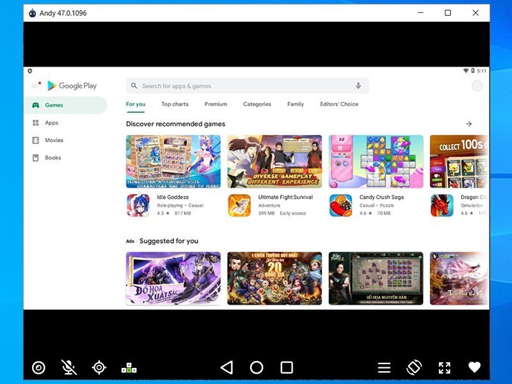Start voice search with the microphone icon
Screen dimensions: 512x384
tap(358, 85)
